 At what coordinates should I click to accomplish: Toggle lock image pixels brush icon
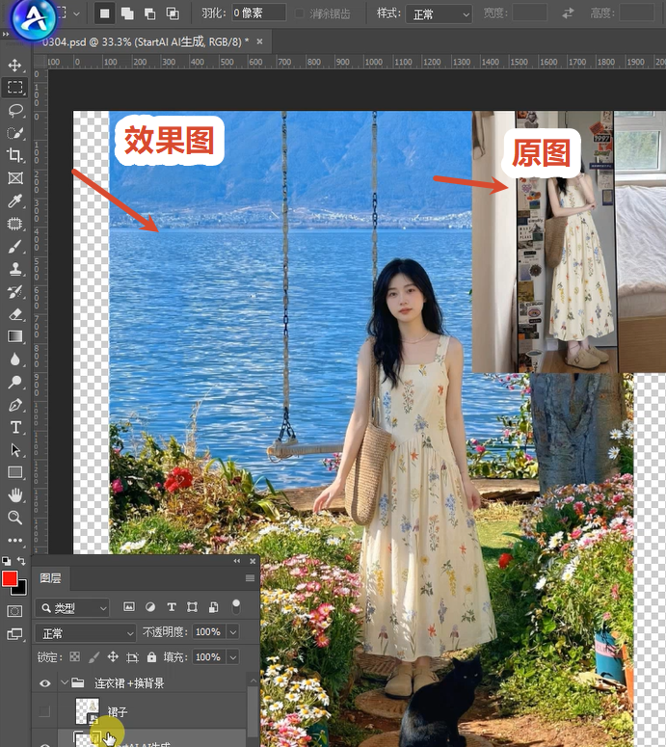tap(93, 657)
